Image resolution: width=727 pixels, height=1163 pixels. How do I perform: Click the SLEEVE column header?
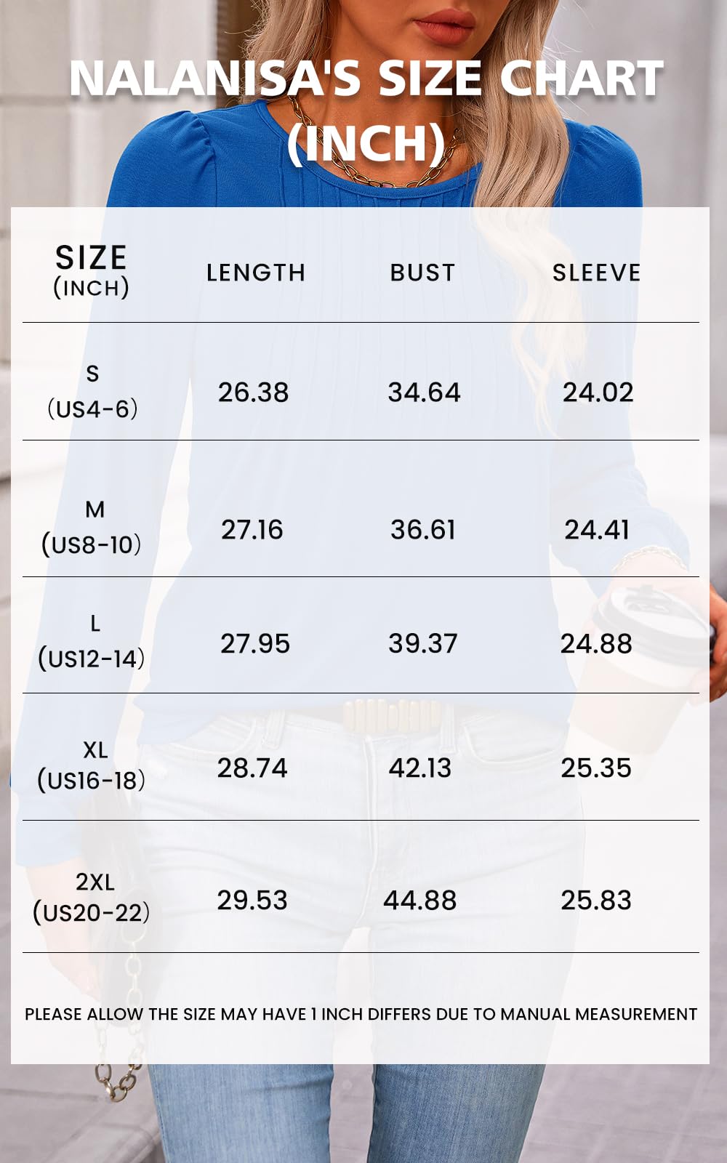[x=596, y=273]
